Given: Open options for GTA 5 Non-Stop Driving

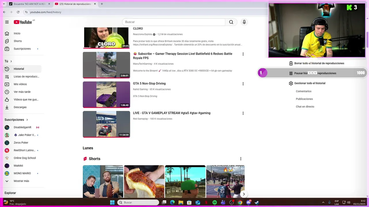Looking at the screenshot, I should [x=243, y=84].
